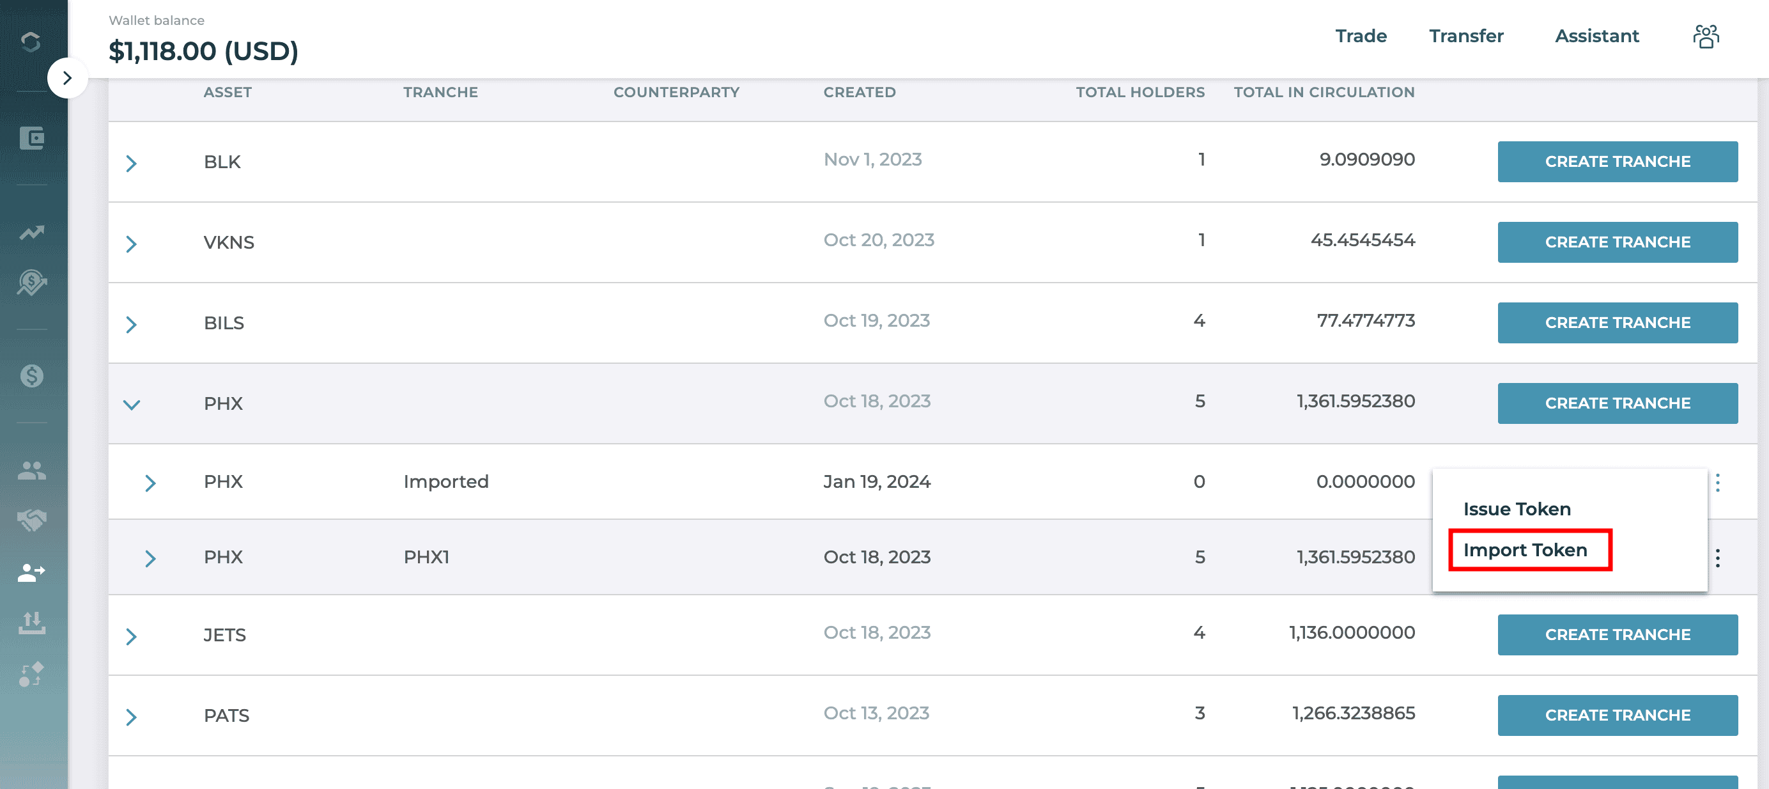This screenshot has height=789, width=1769.
Task: Click the Oct 20, 2023 created date
Action: (x=878, y=240)
